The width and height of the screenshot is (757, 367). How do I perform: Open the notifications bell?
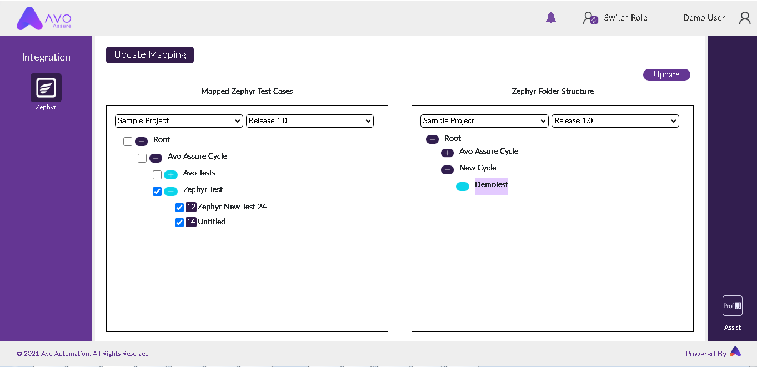pos(551,18)
